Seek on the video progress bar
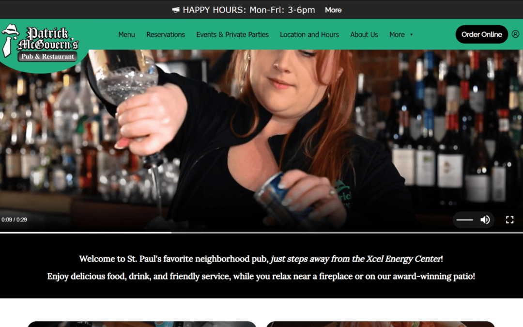 (261, 232)
